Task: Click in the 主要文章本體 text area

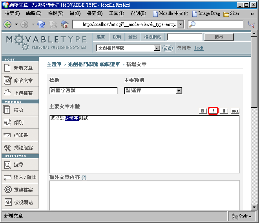Action: (x=145, y=144)
